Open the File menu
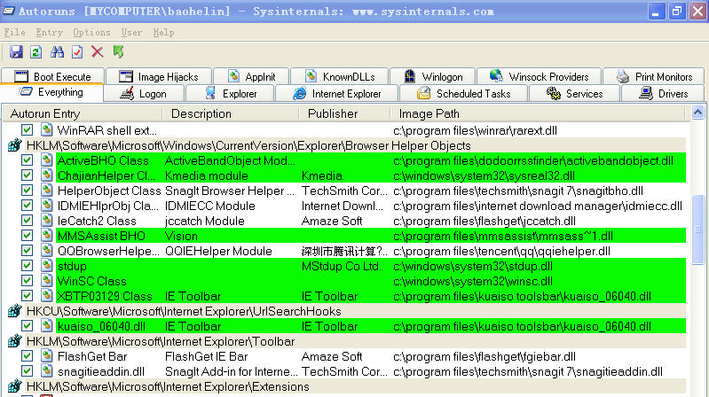The image size is (709, 397). (14, 32)
